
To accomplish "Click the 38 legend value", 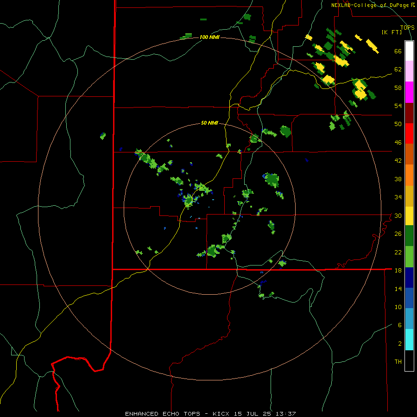I will pos(398,179).
